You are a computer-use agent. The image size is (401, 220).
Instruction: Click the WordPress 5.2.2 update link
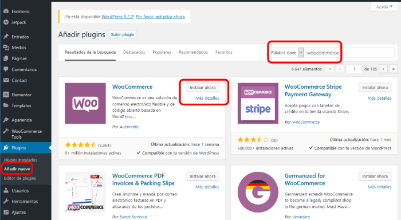click(117, 17)
